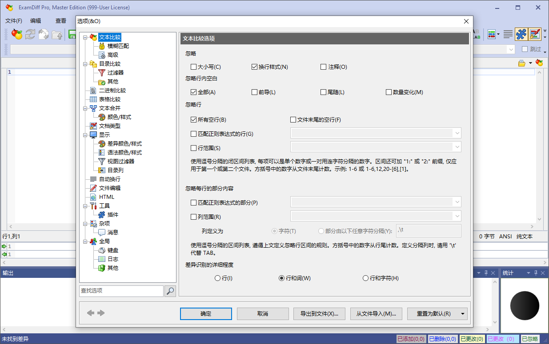Image resolution: width=549 pixels, height=344 pixels.
Task: Collapse the 全局 tree node
Action: [x=85, y=241]
